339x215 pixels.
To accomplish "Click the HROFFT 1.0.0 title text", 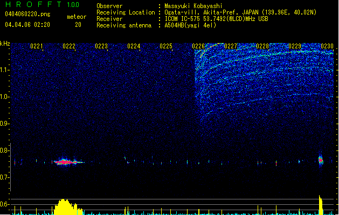I will (43, 4).
